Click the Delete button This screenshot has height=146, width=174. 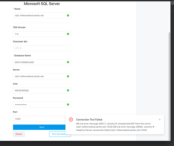point(19,134)
